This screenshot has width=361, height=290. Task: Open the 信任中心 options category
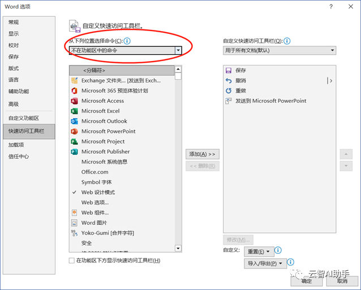tap(29, 157)
